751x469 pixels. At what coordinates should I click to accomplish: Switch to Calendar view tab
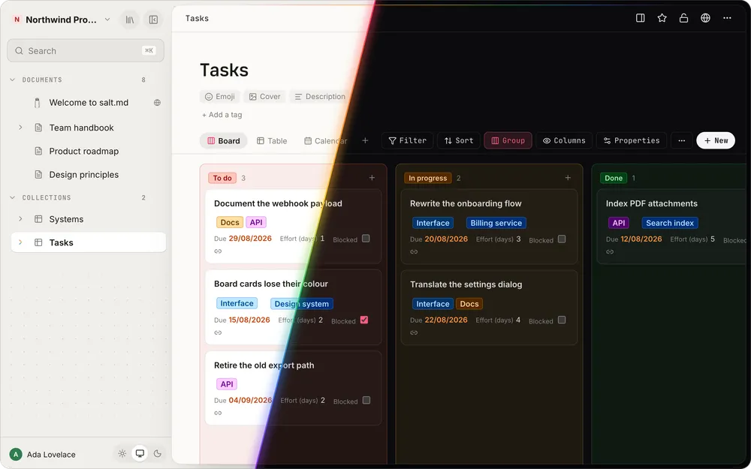(326, 141)
